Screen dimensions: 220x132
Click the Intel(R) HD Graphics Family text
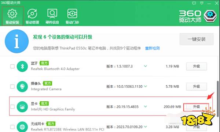pyautogui.click(x=53, y=109)
